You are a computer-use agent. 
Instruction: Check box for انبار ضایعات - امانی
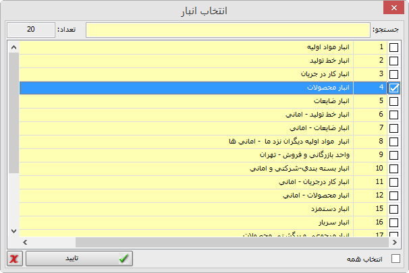pos(393,129)
